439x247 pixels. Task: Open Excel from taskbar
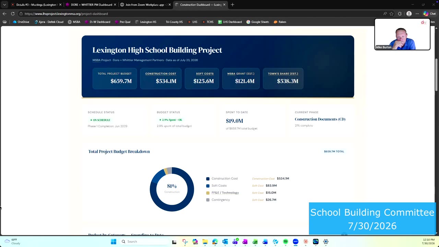click(255, 242)
